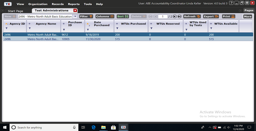This screenshot has height=131, width=256.
Task: Open the Organization menu
Action: (x=38, y=4)
